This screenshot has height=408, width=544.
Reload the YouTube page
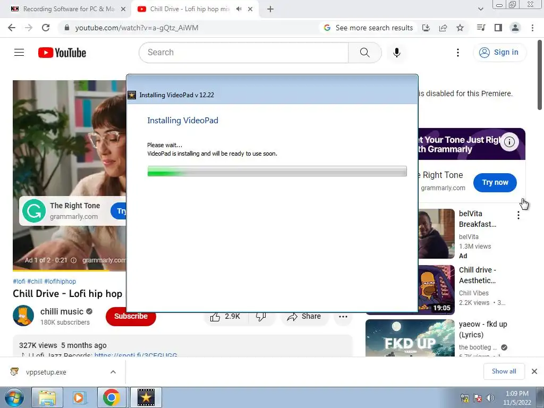(x=46, y=28)
